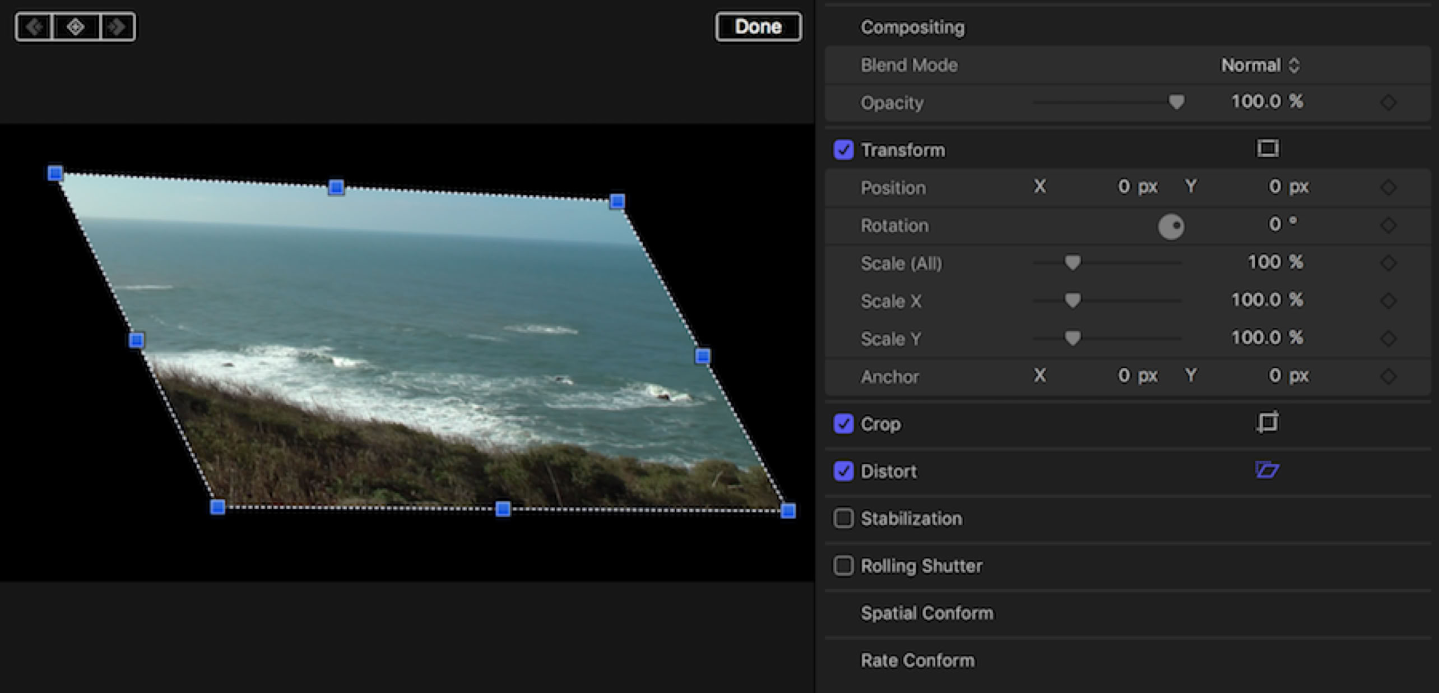
Task: Uncheck the Transform checkbox
Action: coord(843,150)
